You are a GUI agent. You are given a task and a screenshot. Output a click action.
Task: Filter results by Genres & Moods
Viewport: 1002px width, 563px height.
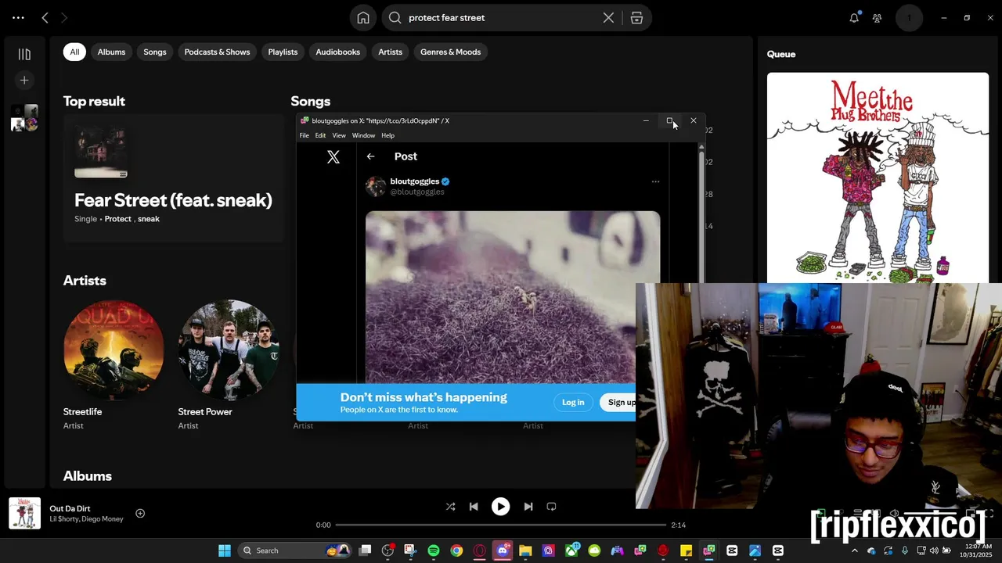450,52
